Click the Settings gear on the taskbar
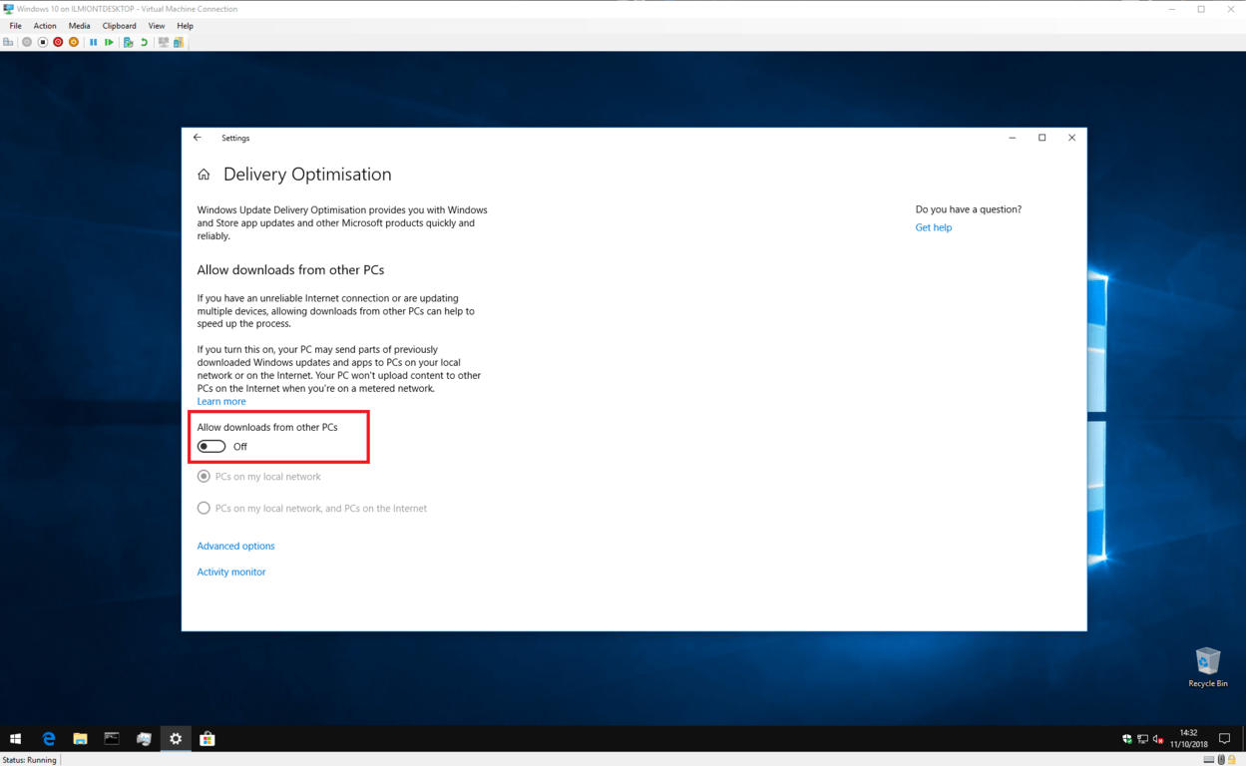 tap(176, 739)
